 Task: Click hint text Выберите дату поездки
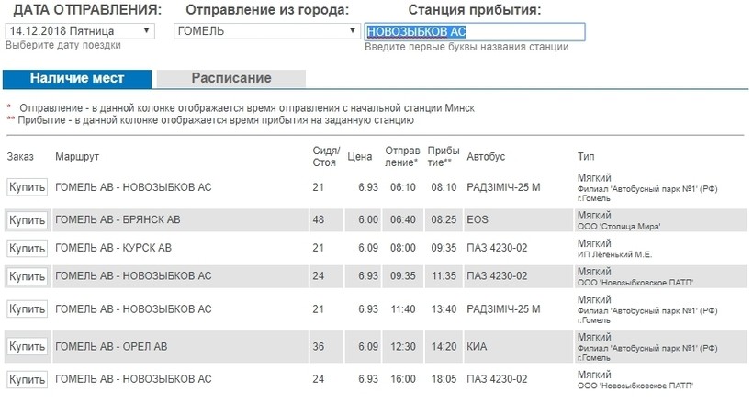[63, 46]
